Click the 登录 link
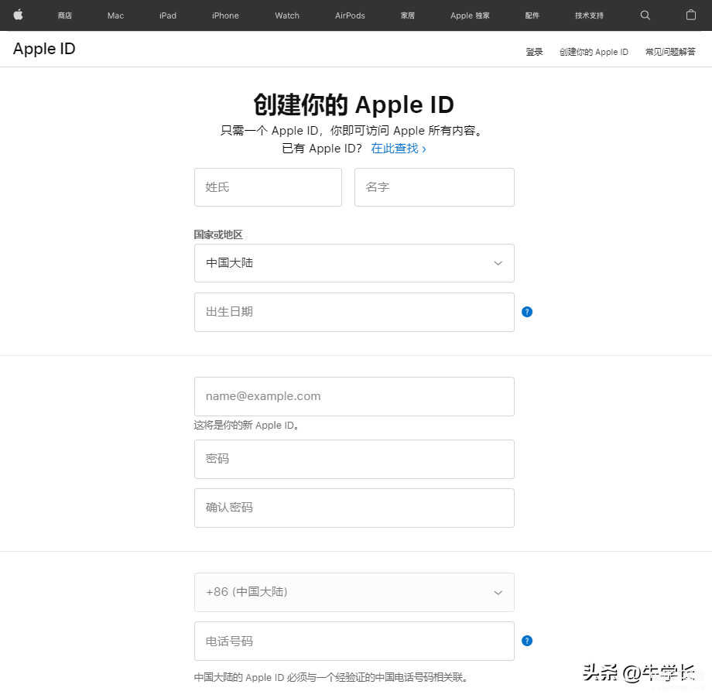 tap(535, 52)
